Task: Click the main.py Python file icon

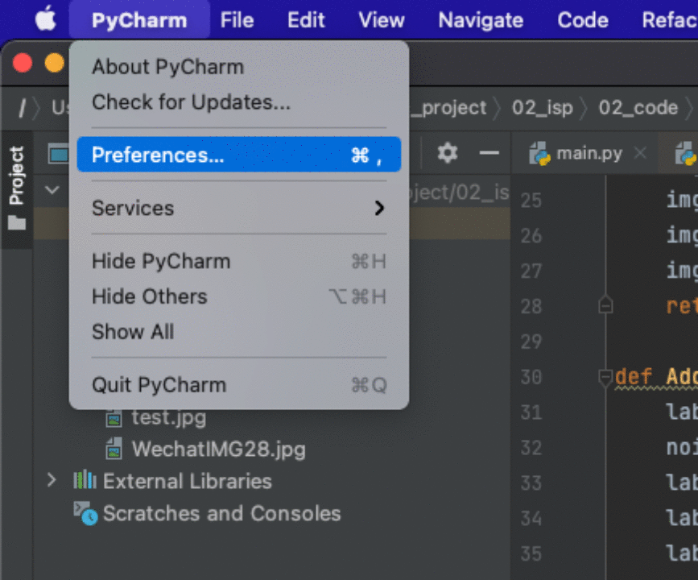Action: (539, 154)
